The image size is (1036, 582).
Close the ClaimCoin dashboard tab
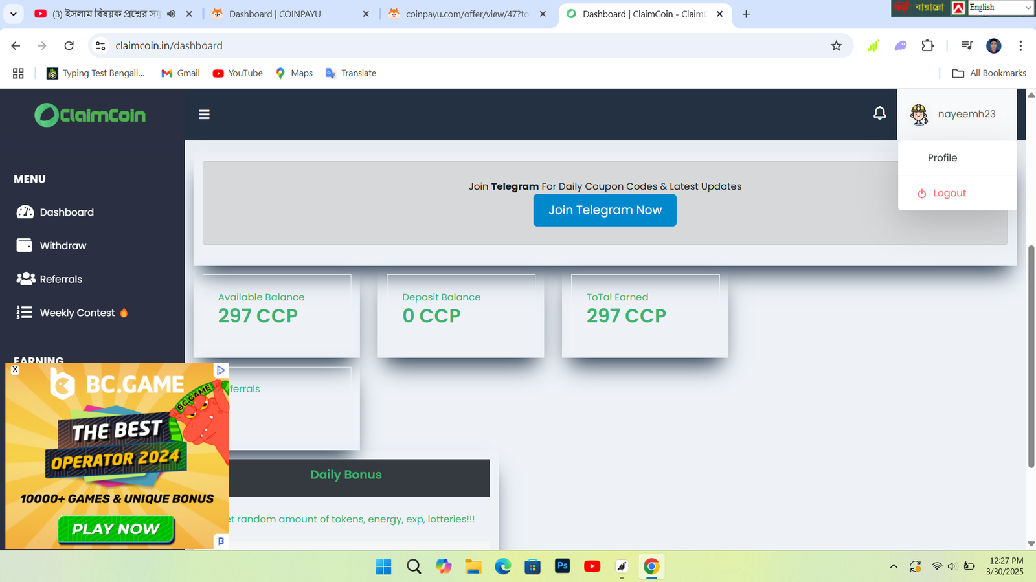[719, 14]
